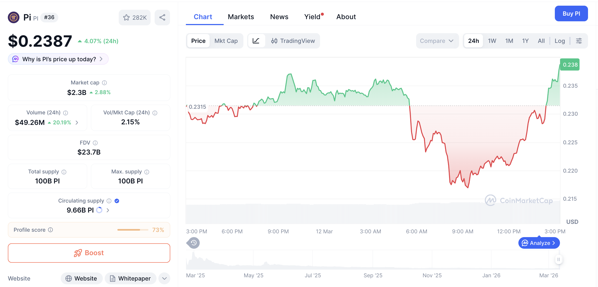Enable Log scale on the chart
598x287 pixels.
click(560, 41)
